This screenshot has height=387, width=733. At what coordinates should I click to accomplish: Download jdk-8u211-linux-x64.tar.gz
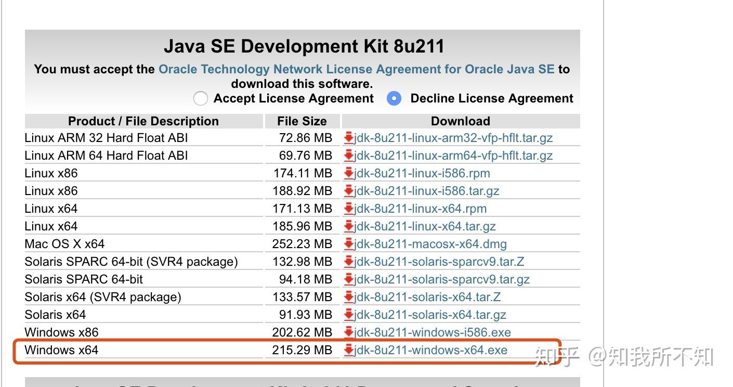pyautogui.click(x=425, y=226)
